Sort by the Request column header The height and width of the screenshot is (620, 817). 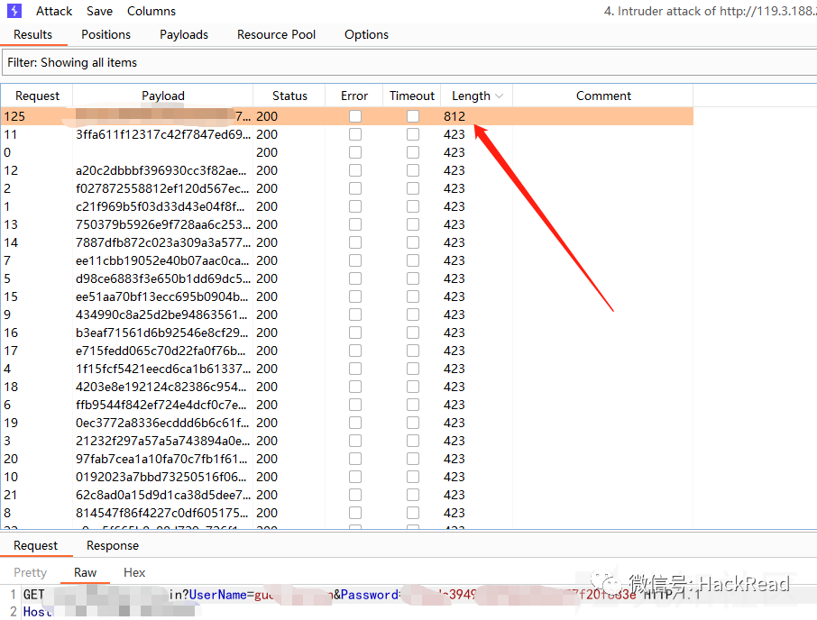tap(37, 96)
